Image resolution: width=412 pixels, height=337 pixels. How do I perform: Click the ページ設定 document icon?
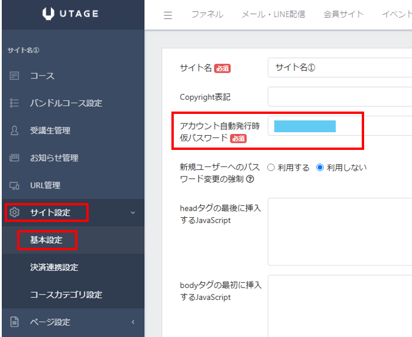pyautogui.click(x=15, y=322)
